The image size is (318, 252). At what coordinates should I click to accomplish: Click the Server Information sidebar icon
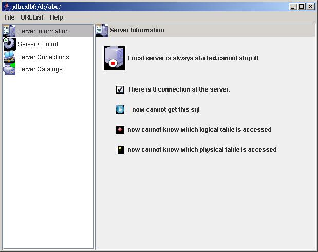(x=9, y=31)
